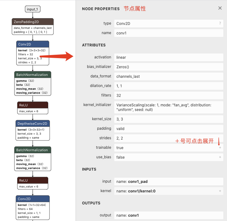This screenshot has width=227, height=221.
Task: Select the ZeroPadding2D node header
Action: tap(33, 22)
